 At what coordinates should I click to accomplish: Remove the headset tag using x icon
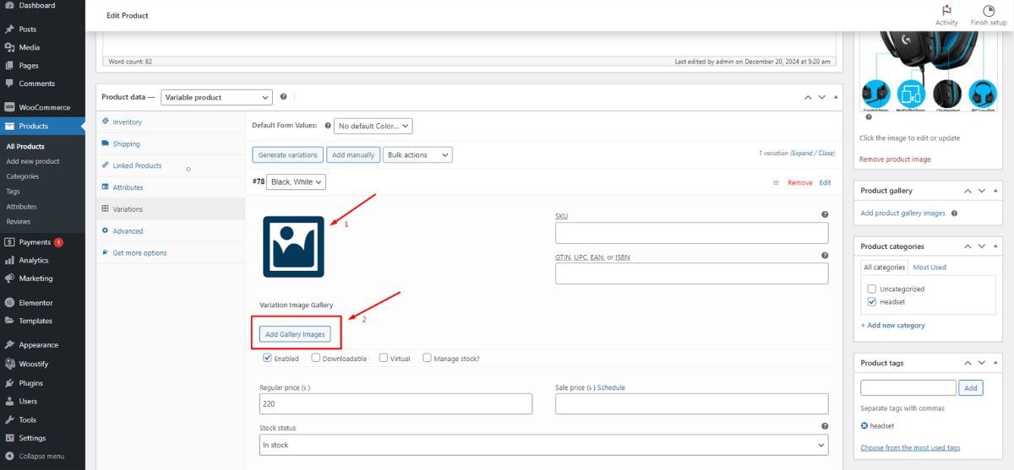click(864, 426)
